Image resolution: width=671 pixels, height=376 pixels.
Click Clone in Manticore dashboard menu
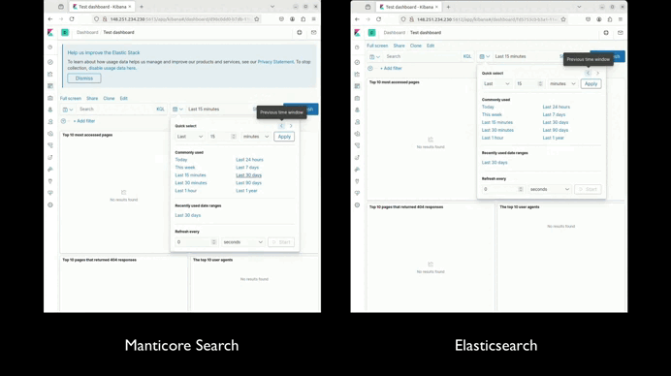click(x=109, y=99)
